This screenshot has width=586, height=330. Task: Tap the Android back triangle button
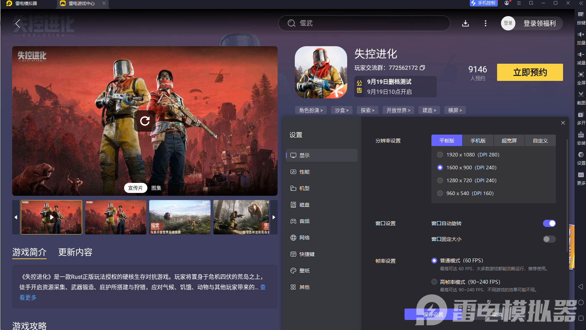(x=581, y=287)
